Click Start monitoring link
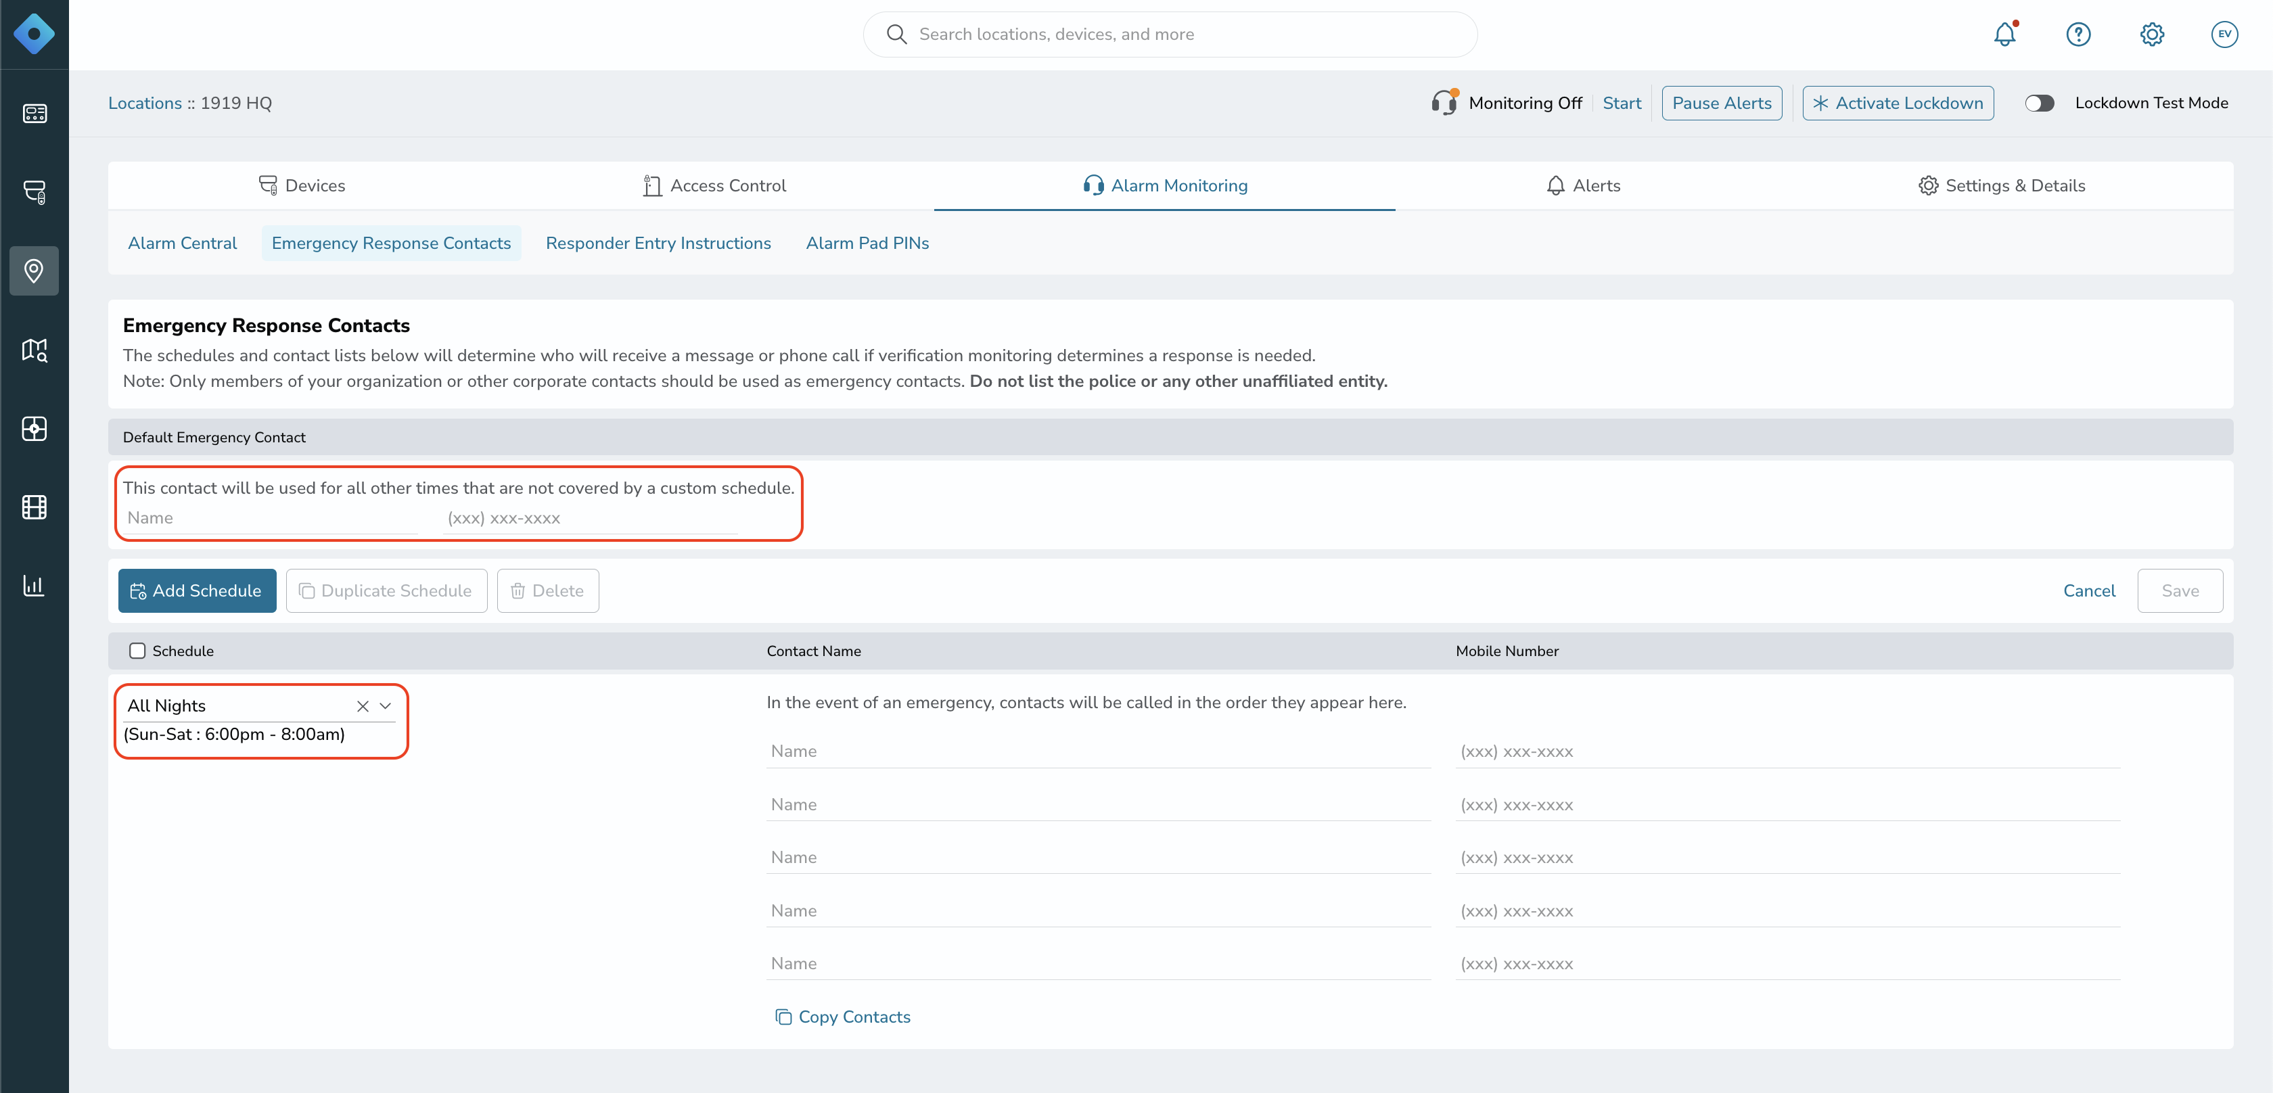The image size is (2273, 1093). pos(1622,103)
